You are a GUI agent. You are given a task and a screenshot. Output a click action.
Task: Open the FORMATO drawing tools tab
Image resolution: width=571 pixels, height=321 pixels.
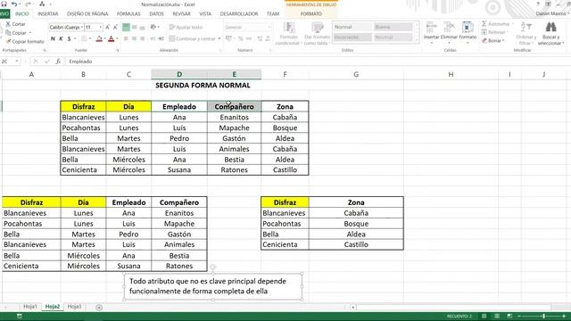311,14
